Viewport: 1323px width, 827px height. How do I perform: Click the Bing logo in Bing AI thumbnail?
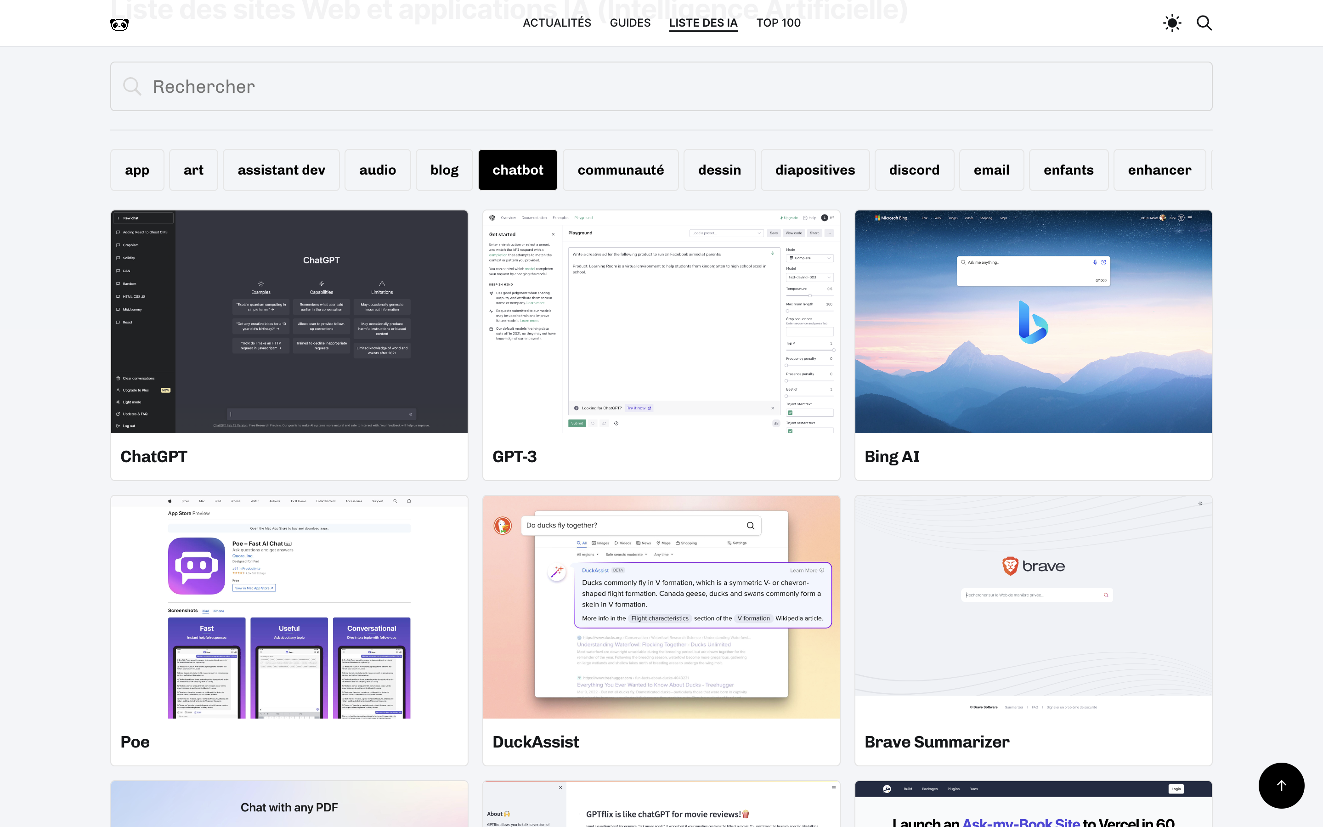tap(1033, 322)
